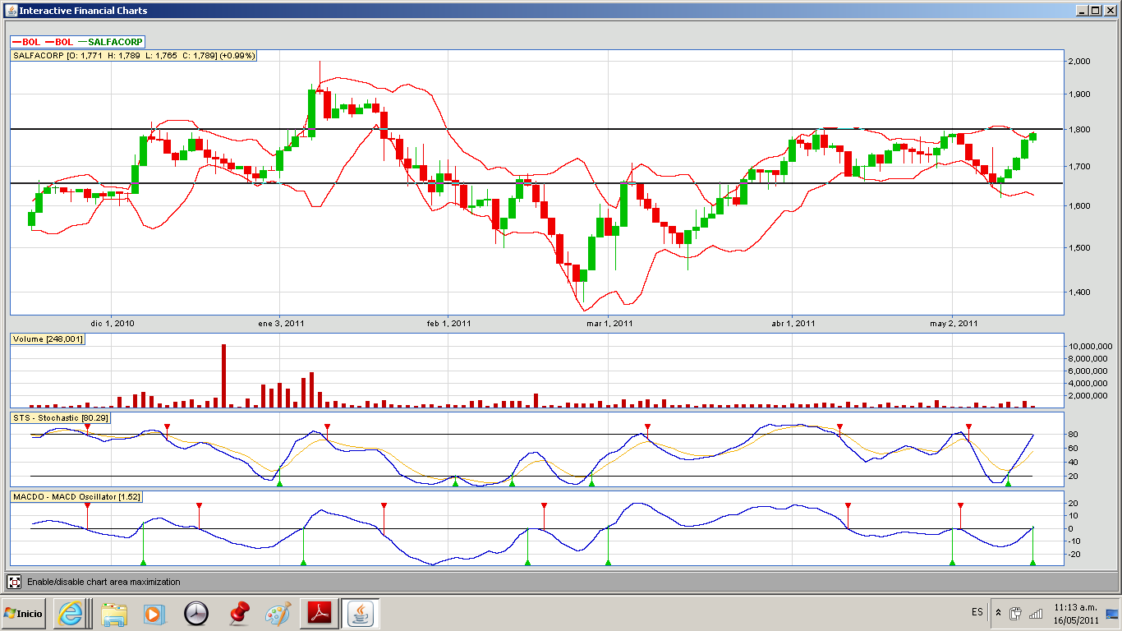
Task: Open the clock application on the taskbar
Action: (196, 613)
